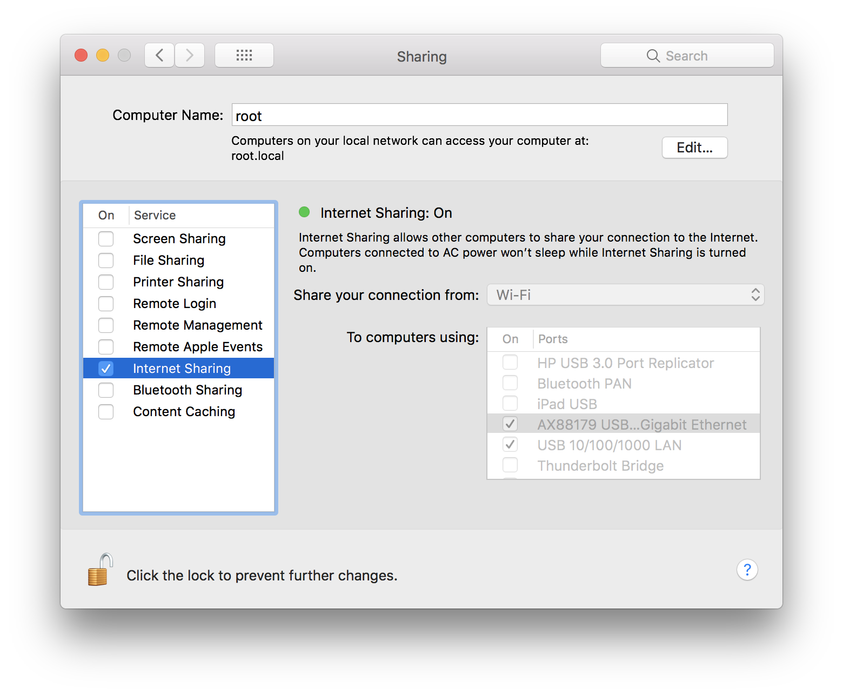Image resolution: width=843 pixels, height=695 pixels.
Task: Open help with the question mark button
Action: (747, 570)
